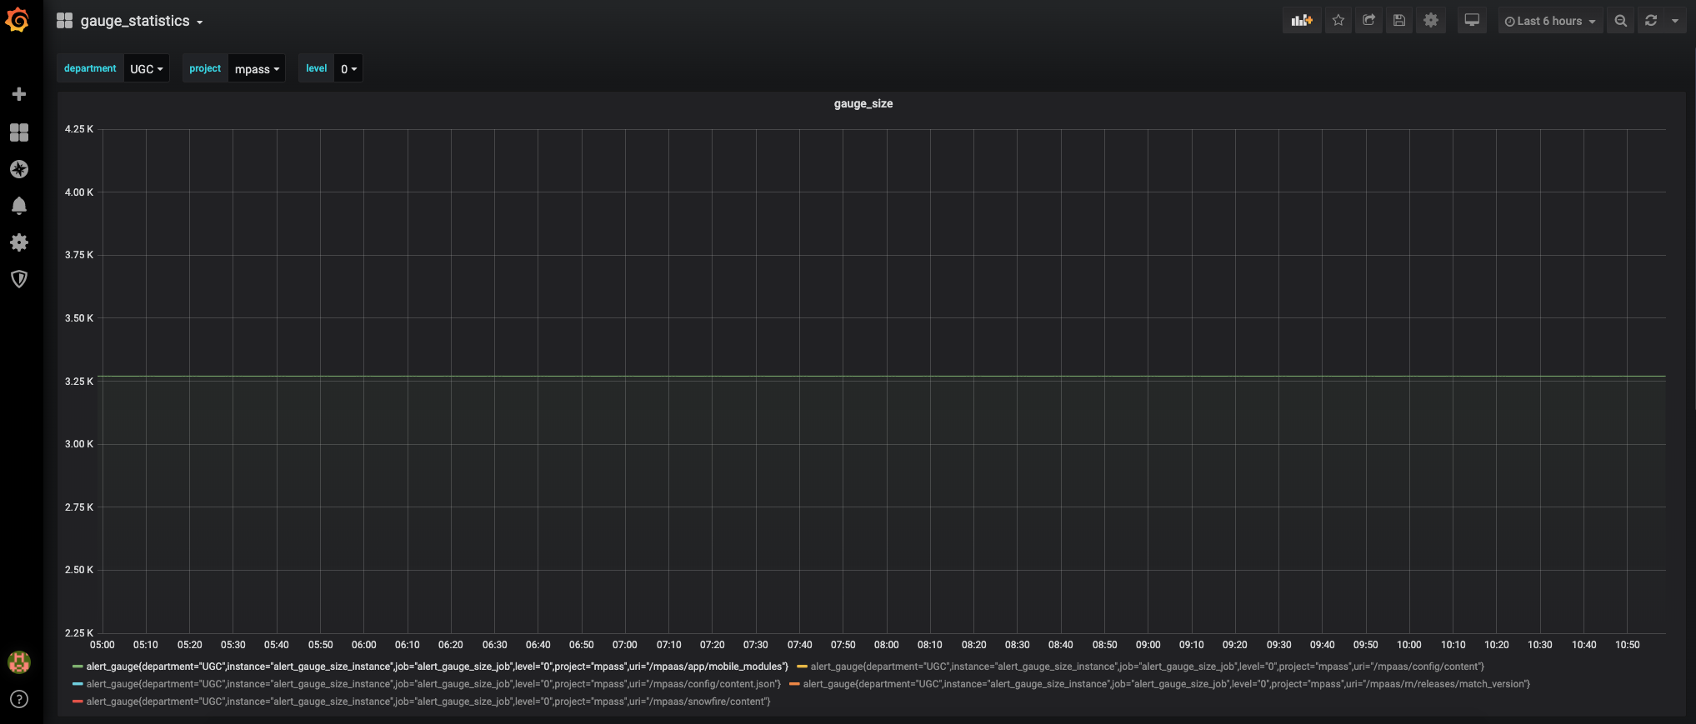Viewport: 1696px width, 724px height.
Task: Click the 08:00 x-axis label
Action: tap(887, 645)
